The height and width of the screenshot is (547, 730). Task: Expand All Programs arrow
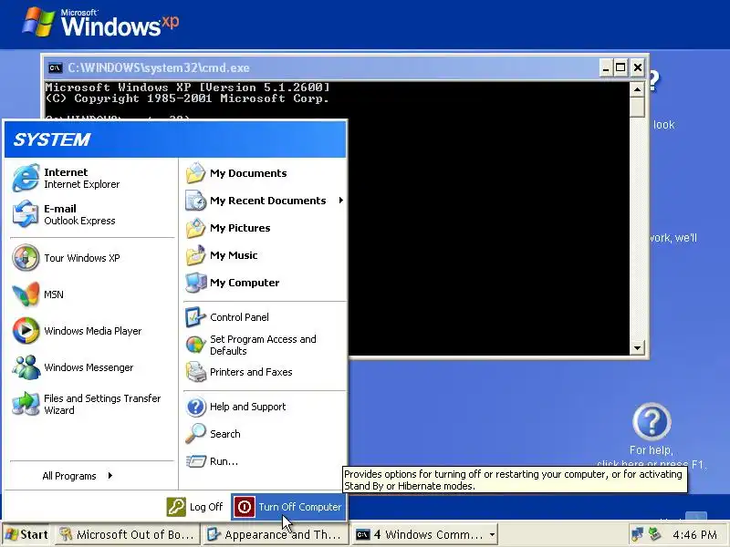coord(109,475)
